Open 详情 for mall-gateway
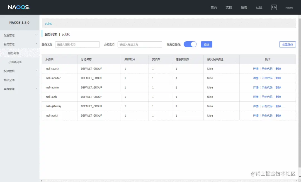This screenshot has height=182, width=301. (x=256, y=106)
